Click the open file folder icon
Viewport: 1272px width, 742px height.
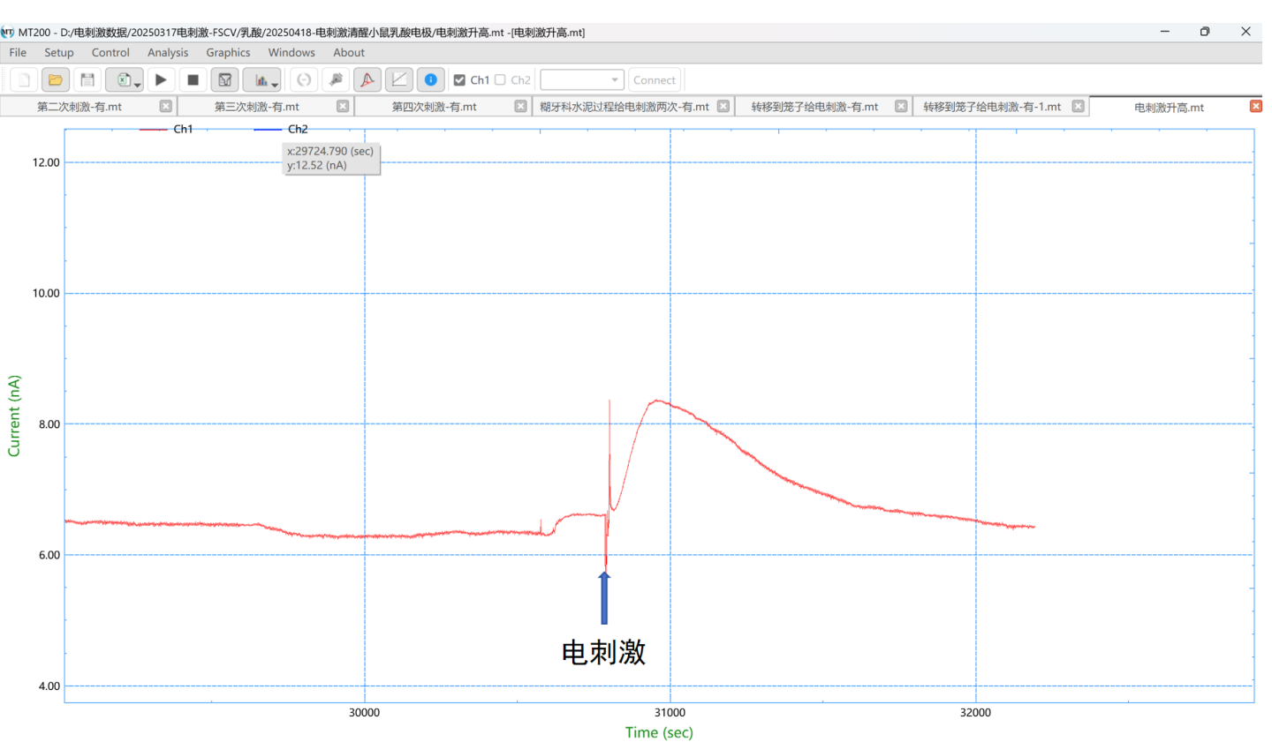(55, 80)
